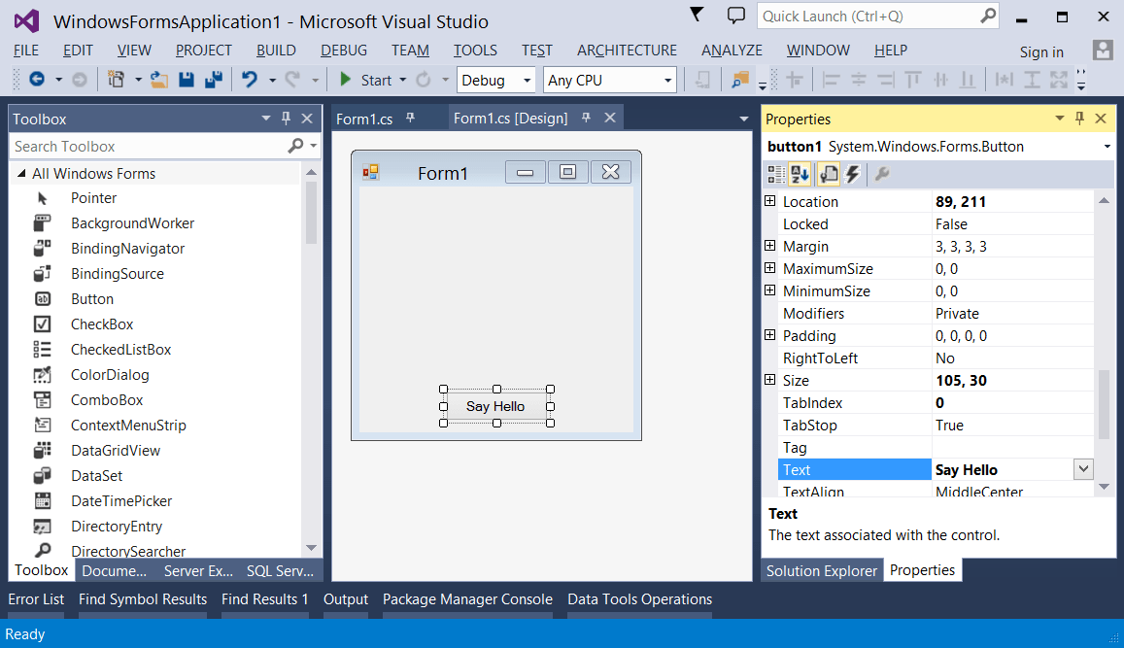Open the ARCHITECTURE menu

(x=627, y=51)
